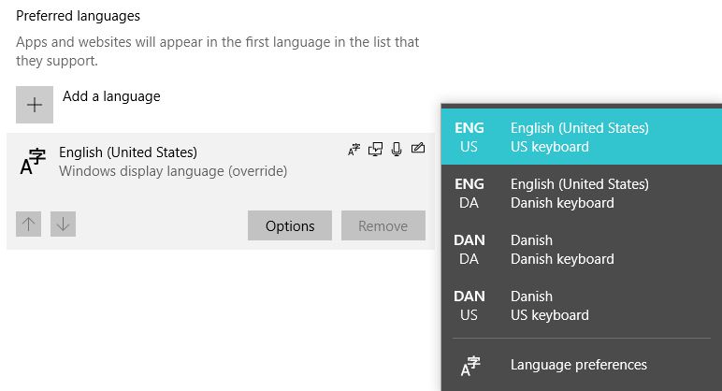
Task: Click the 'Preferred languages' heading
Action: pos(79,16)
